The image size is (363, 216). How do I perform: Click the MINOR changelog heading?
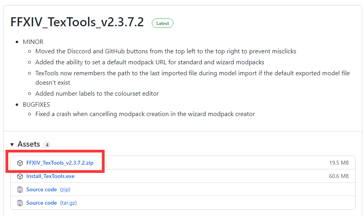pyautogui.click(x=33, y=42)
